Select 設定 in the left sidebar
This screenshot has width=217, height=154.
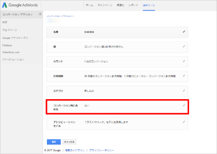[x=5, y=22]
